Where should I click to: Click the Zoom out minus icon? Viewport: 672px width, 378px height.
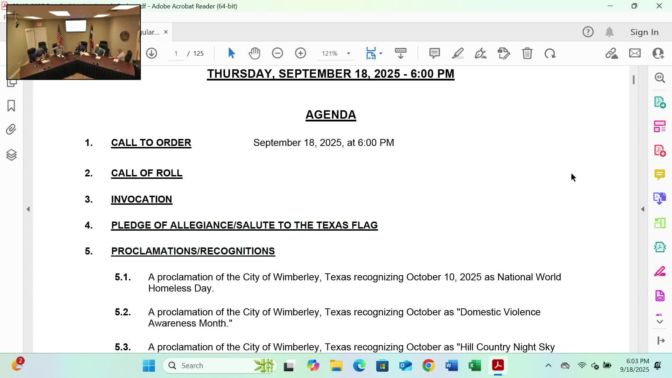coord(277,53)
